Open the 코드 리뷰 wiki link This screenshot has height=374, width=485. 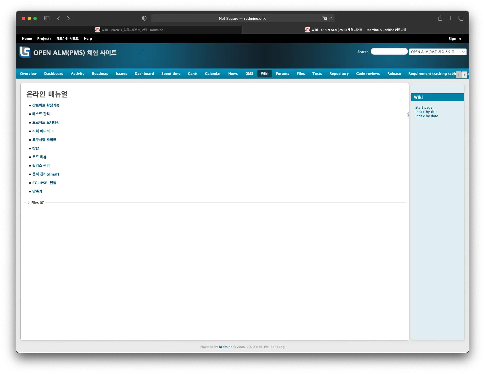(39, 157)
